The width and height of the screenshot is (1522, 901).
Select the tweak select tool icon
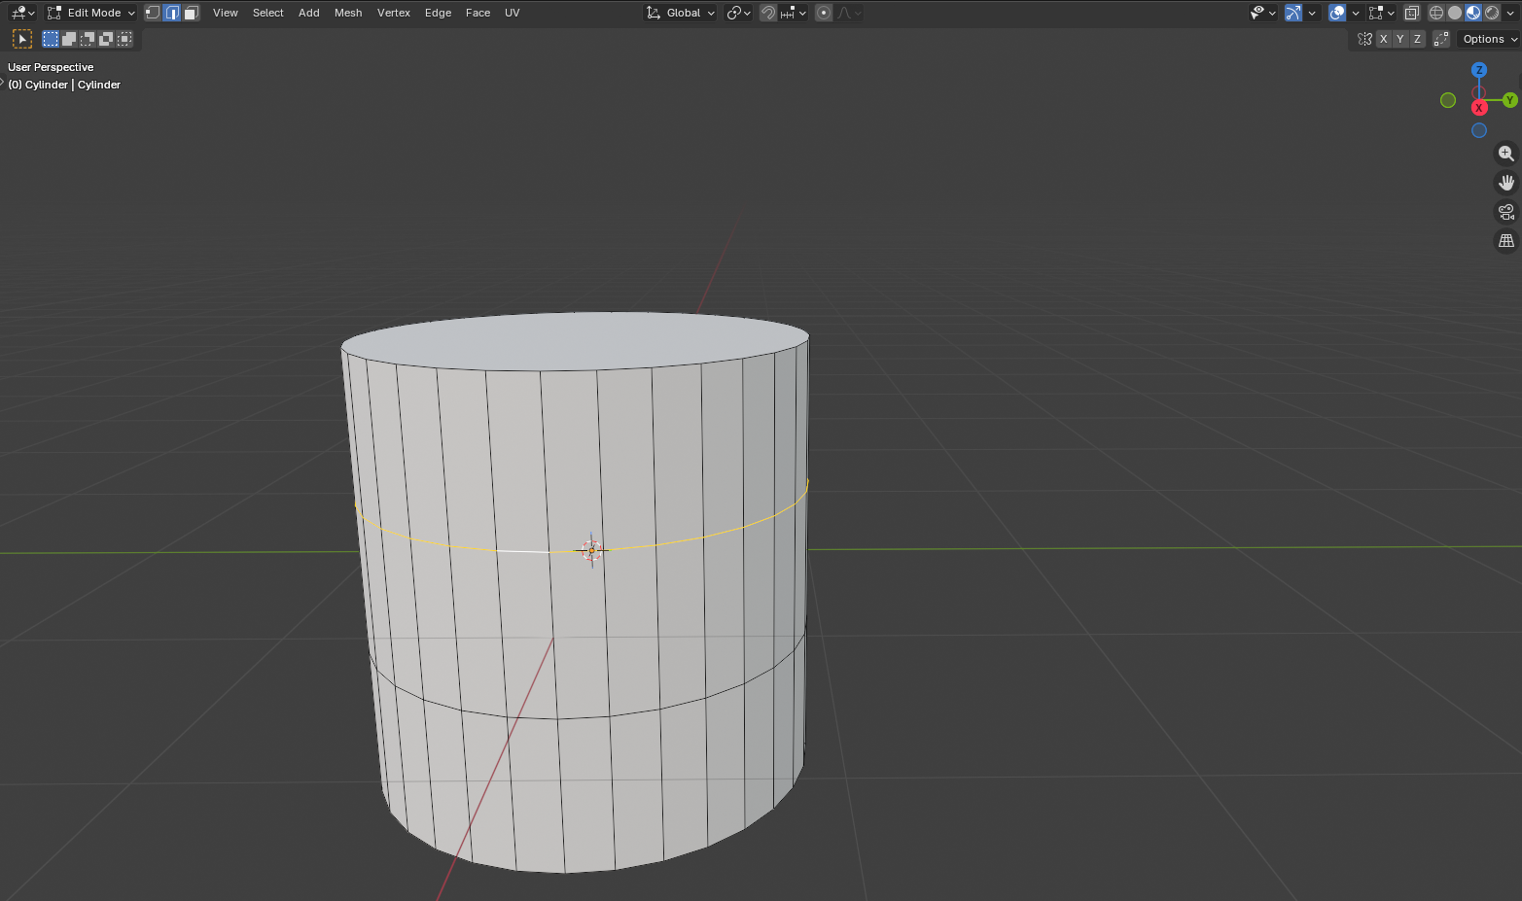[x=21, y=39]
